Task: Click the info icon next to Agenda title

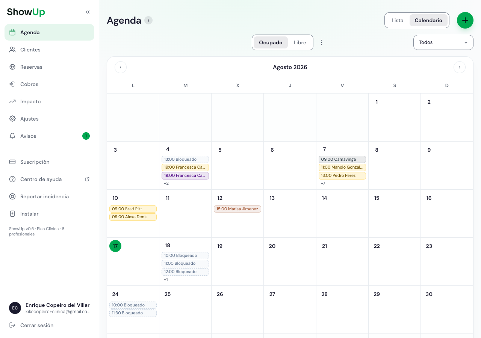Action: click(x=148, y=20)
